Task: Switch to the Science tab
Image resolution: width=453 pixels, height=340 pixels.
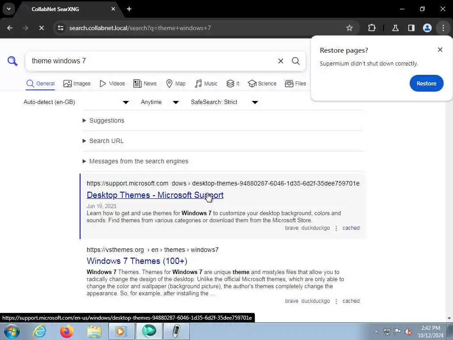Action: pos(262,84)
